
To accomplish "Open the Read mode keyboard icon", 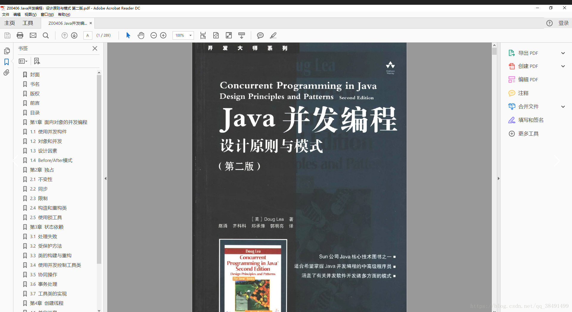I will point(242,35).
